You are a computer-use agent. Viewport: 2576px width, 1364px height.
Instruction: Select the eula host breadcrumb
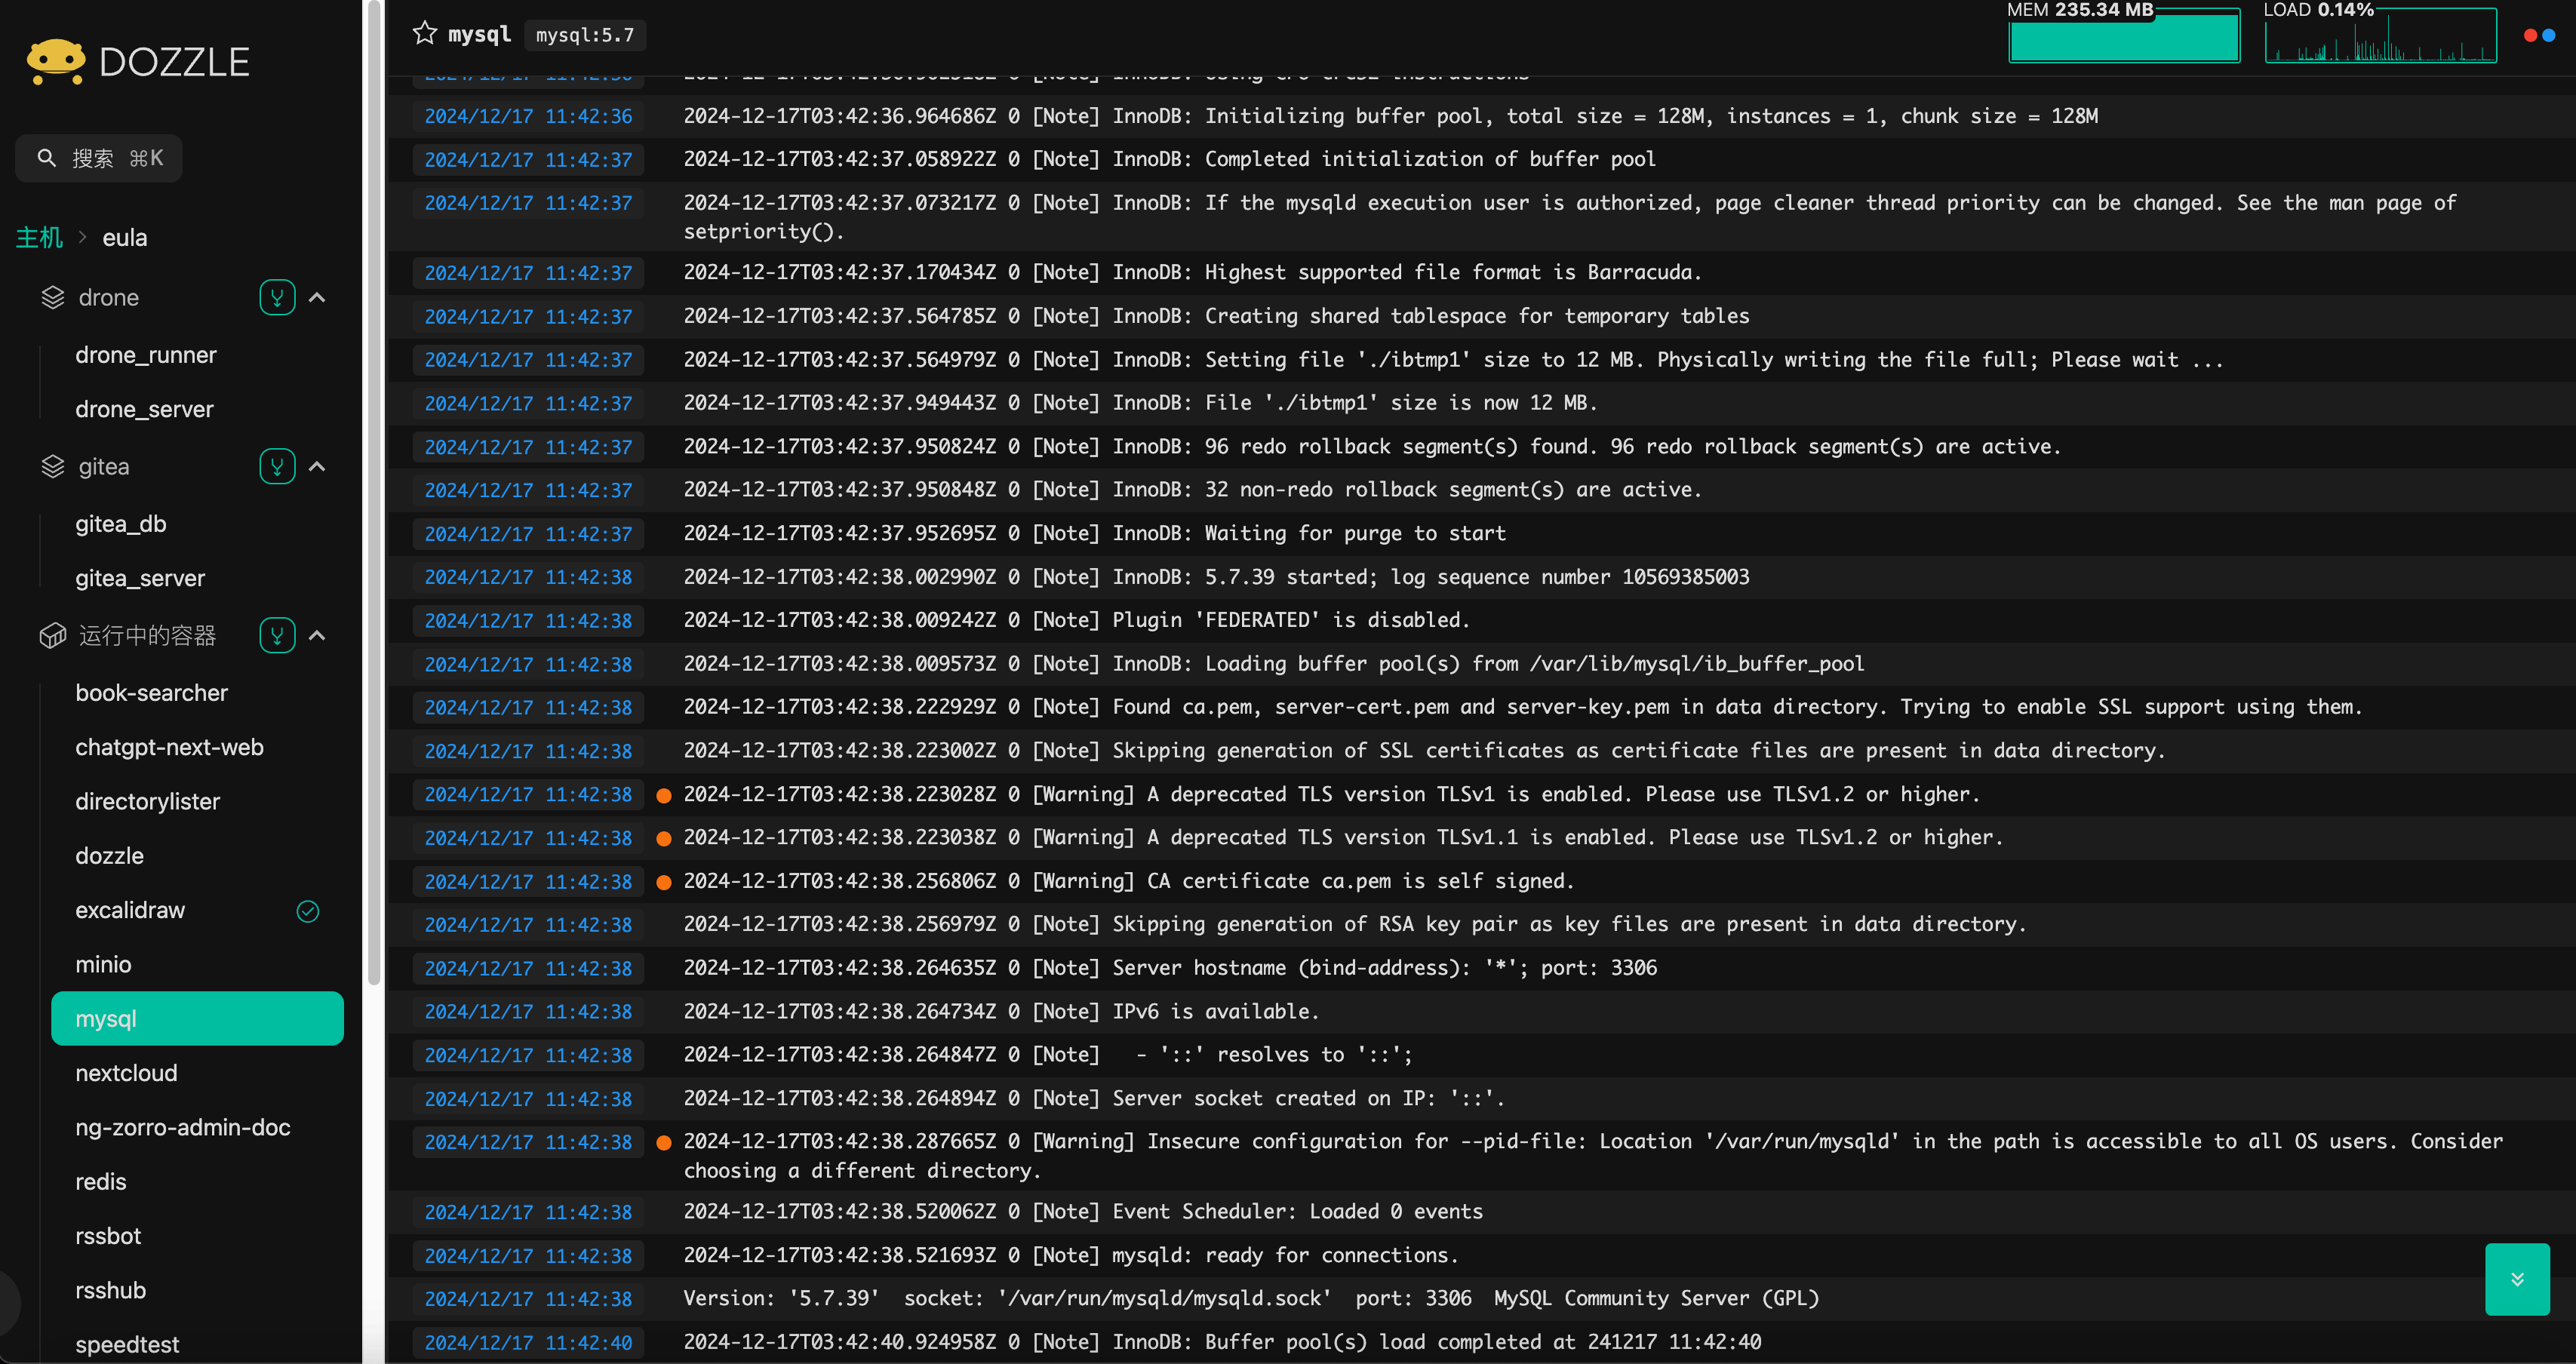tap(125, 238)
